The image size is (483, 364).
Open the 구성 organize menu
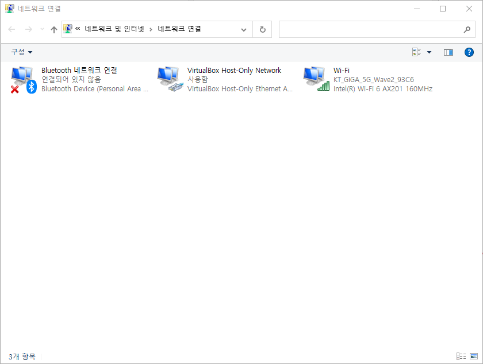(22, 52)
